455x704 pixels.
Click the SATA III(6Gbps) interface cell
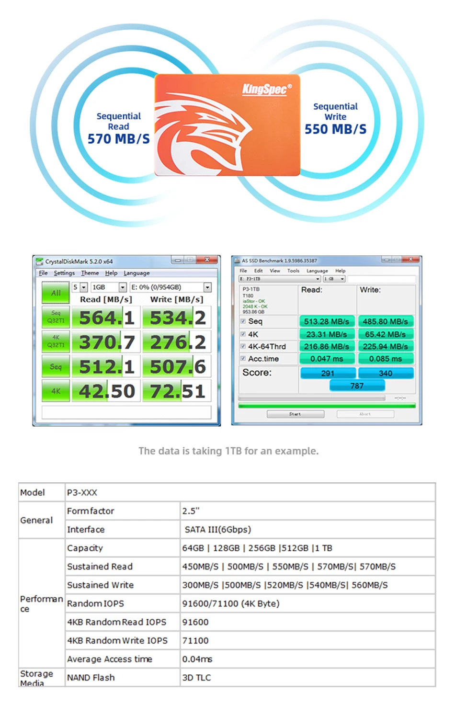[307, 529]
